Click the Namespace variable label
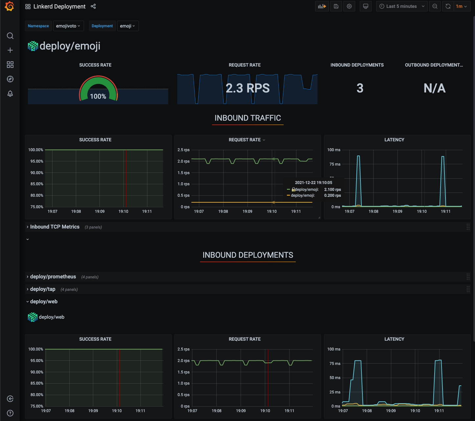Screen dimensions: 475x421 [38, 26]
